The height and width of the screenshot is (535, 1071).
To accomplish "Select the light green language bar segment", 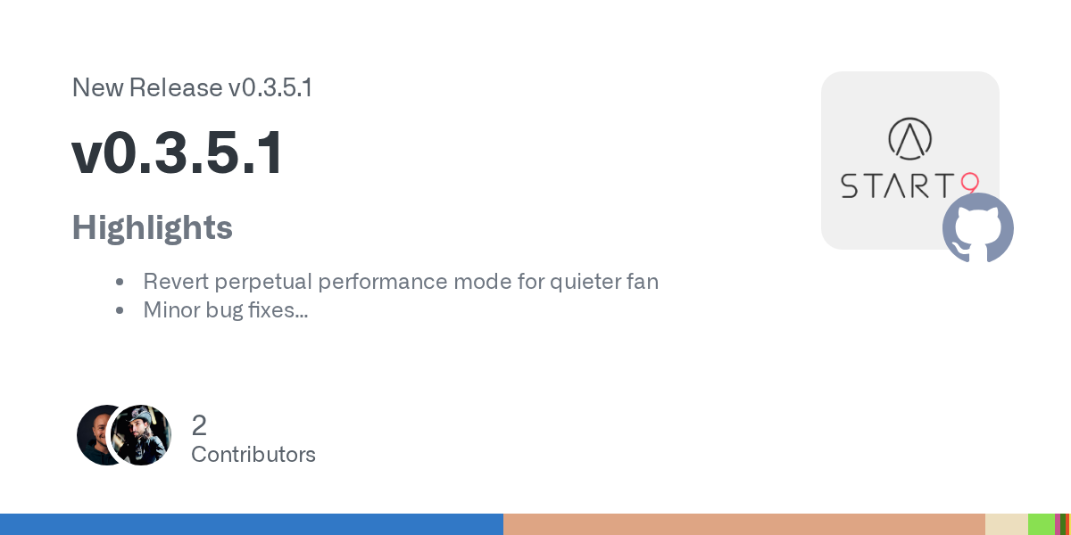I will pos(1041,524).
